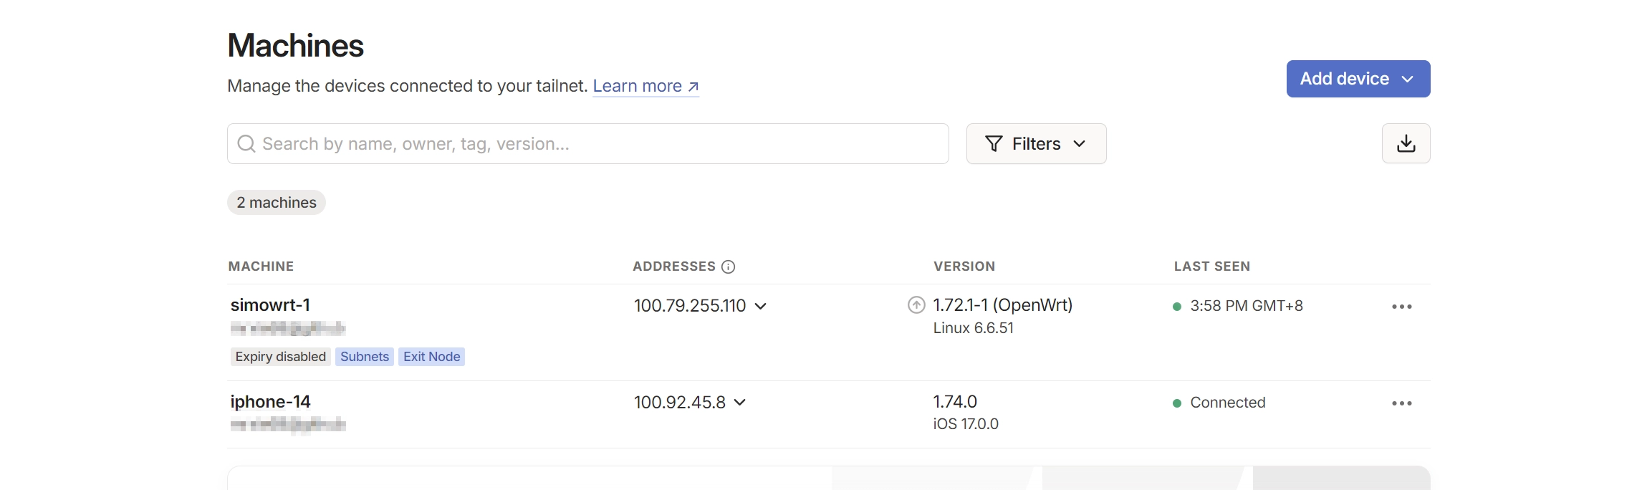Viewport: 1637px width, 490px height.
Task: Open the Add device dropdown button
Action: tap(1358, 79)
